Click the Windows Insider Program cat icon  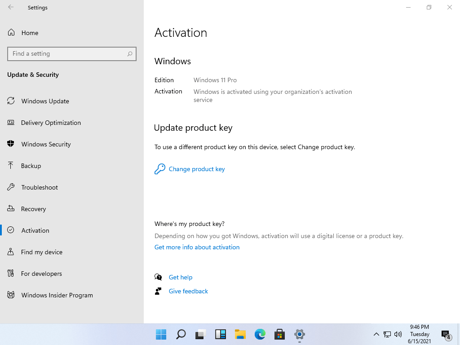pos(11,295)
